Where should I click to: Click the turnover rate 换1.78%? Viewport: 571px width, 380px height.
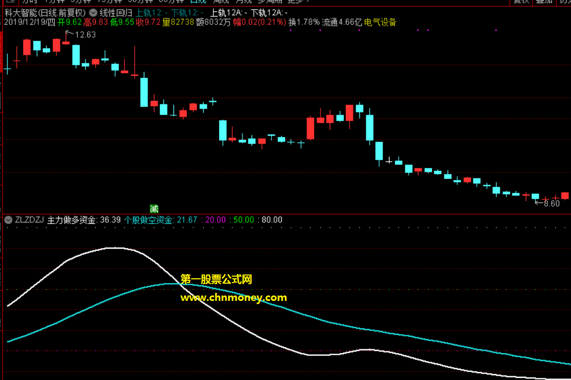(304, 22)
